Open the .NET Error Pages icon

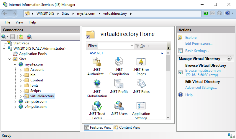pyautogui.click(x=141, y=62)
